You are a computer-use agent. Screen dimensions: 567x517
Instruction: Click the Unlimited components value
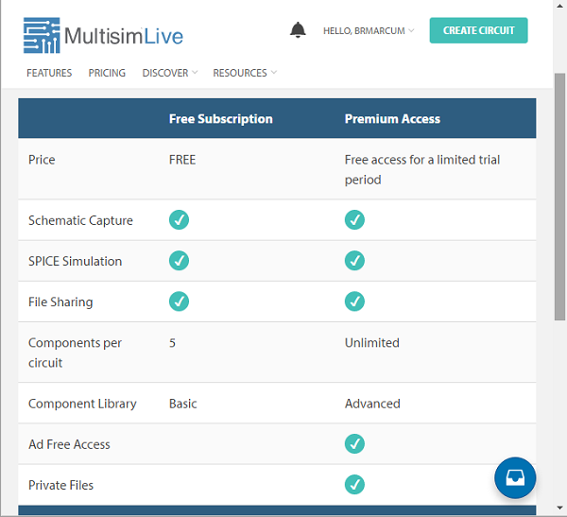372,342
